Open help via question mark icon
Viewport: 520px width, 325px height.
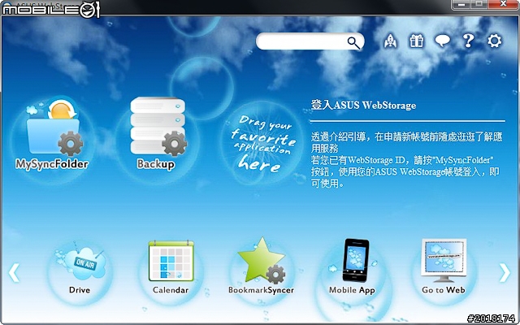click(468, 41)
